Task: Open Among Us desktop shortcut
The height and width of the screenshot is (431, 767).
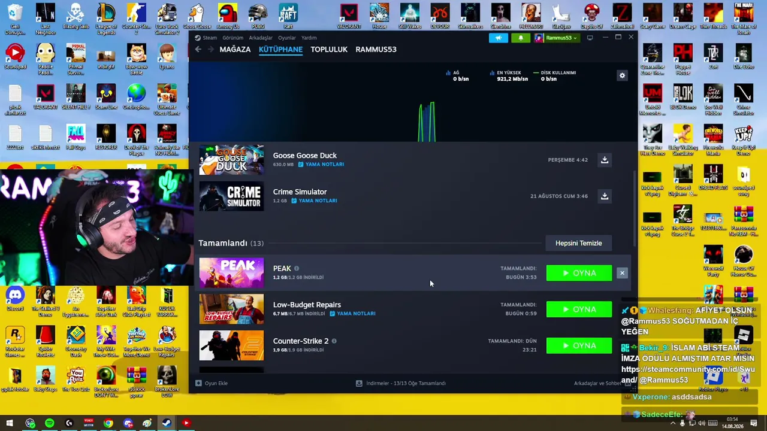Action: 227,16
